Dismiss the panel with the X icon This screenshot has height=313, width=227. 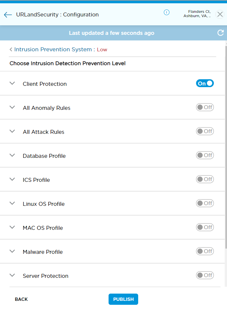point(220,14)
